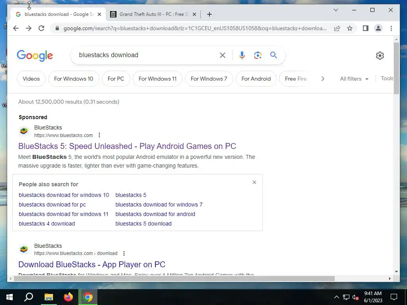This screenshot has height=305, width=407.
Task: Click the bluestacks 5 suggestion
Action: pos(131,195)
